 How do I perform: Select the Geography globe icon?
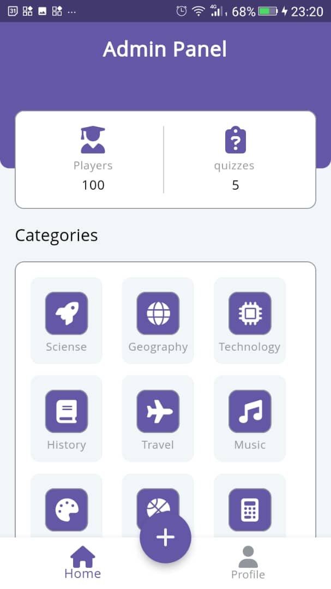tap(158, 313)
